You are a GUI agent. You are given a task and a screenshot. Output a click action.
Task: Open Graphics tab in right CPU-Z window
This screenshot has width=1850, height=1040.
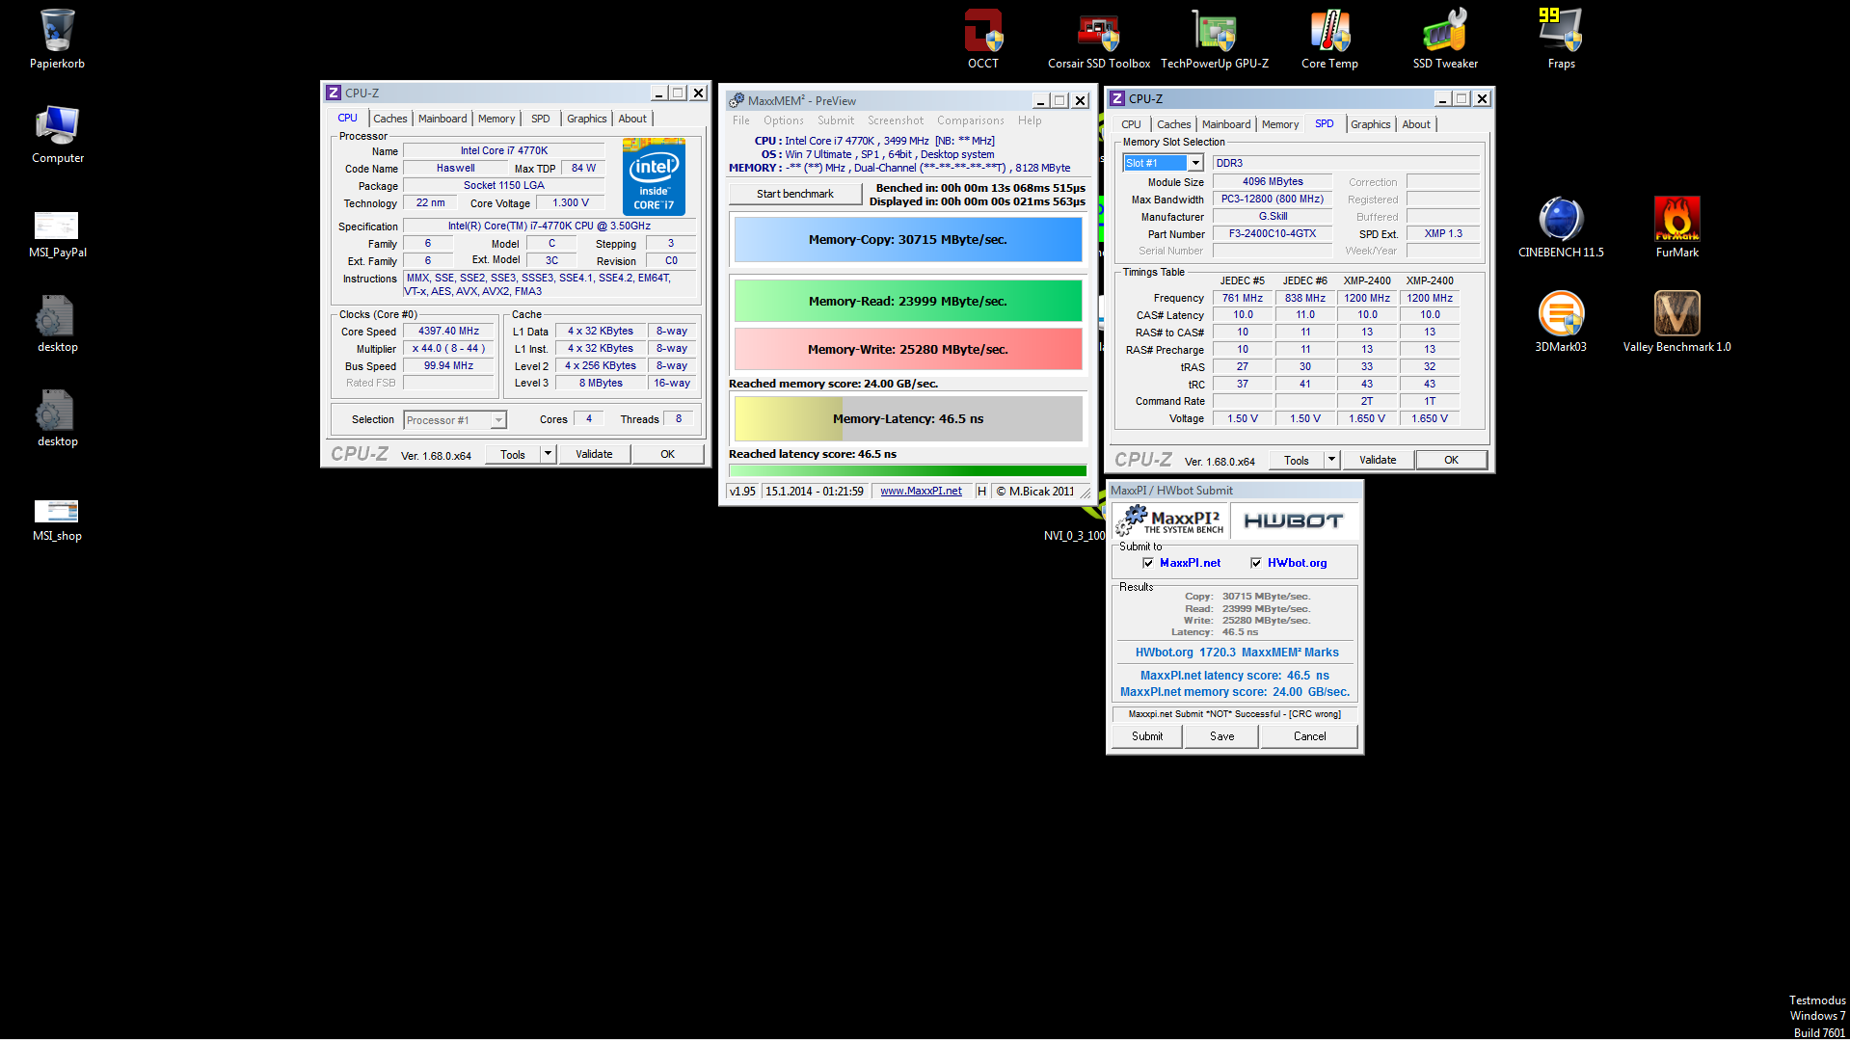pos(1371,124)
